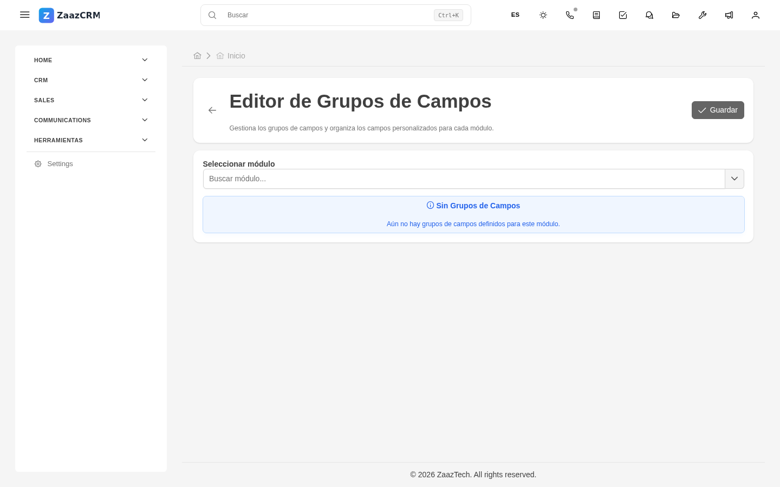Open the phone calls icon

point(570,15)
